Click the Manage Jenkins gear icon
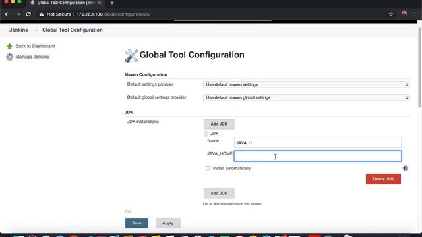422x237 pixels. pos(9,57)
